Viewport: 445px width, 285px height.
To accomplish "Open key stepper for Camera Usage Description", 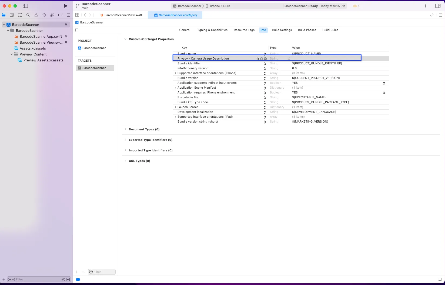I will [258, 59].
